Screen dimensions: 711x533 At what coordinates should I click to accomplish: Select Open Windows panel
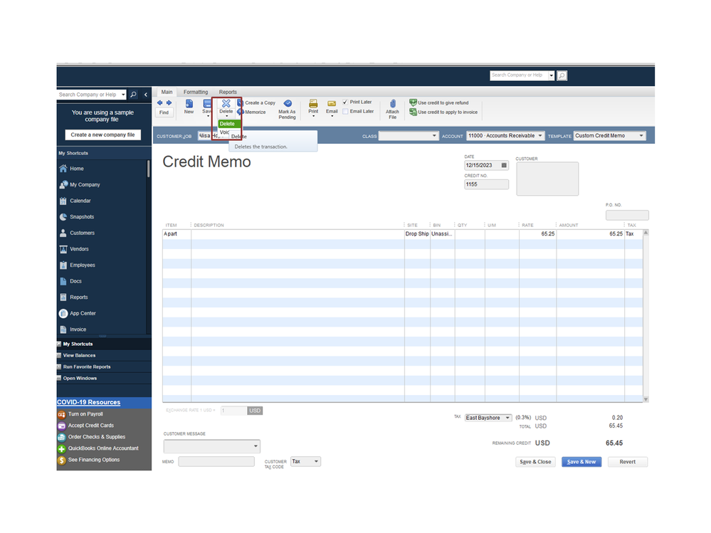click(104, 379)
